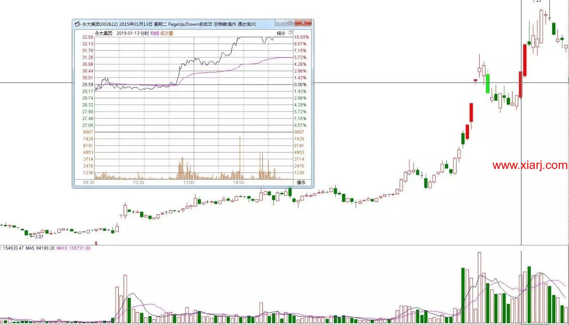Click the MA5: 94108.20 volume indicator label
Image resolution: width=569 pixels, height=325 pixels.
click(40, 248)
